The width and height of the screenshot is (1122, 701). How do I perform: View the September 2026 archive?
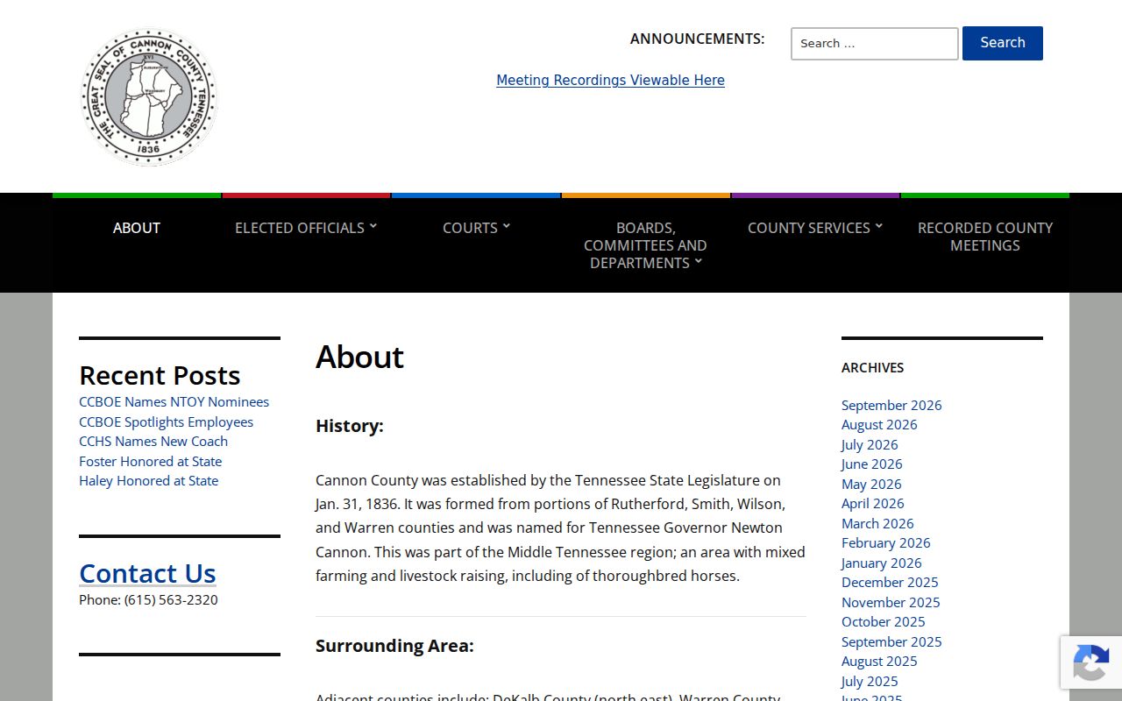coord(891,405)
